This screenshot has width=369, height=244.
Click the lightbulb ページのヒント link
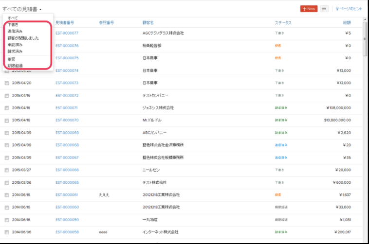tap(348, 9)
